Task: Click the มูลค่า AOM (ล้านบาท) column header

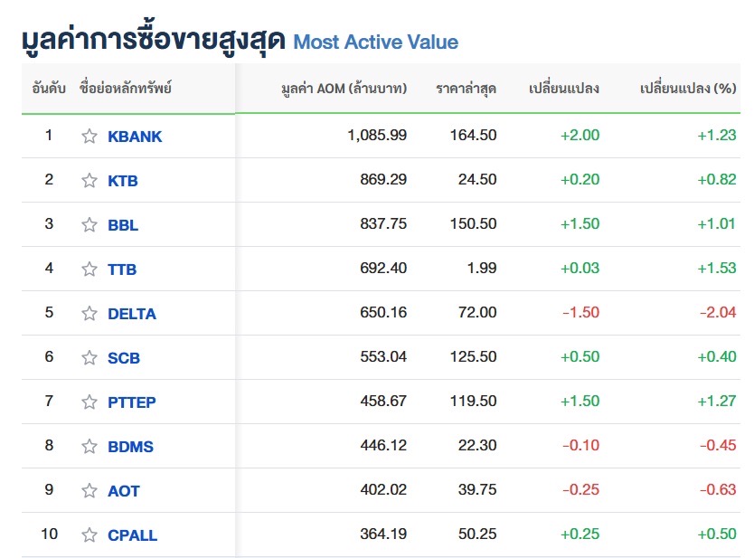Action: click(344, 89)
